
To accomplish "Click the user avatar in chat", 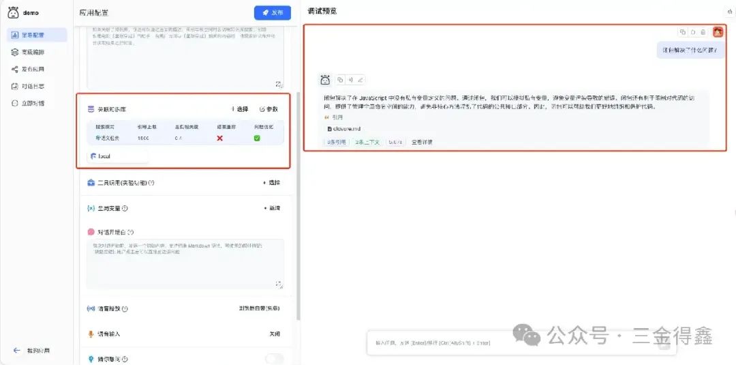I will [718, 32].
